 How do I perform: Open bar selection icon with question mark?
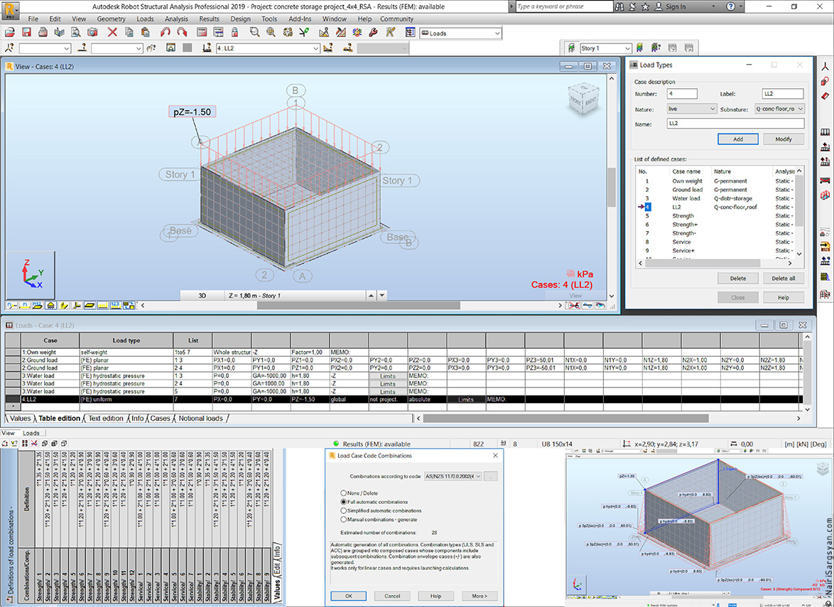[82, 48]
